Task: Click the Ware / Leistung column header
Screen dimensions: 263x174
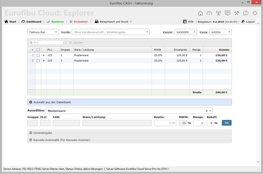Action: point(112,50)
